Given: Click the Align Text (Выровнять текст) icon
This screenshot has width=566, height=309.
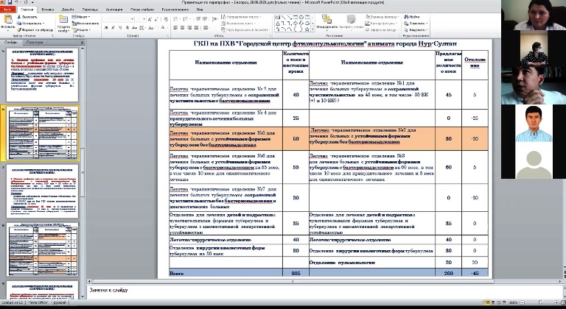Looking at the screenshot, I should 223,24.
